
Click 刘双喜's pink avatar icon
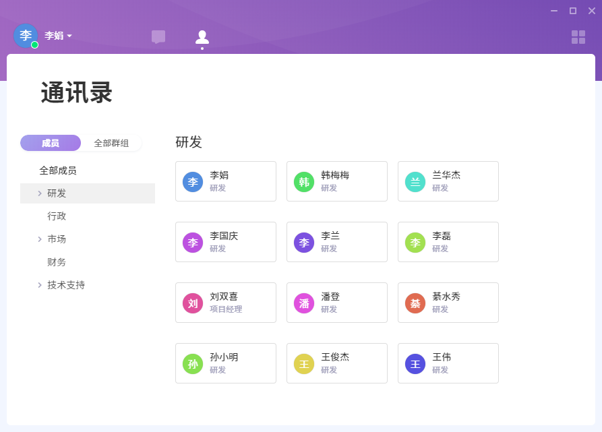click(x=193, y=303)
